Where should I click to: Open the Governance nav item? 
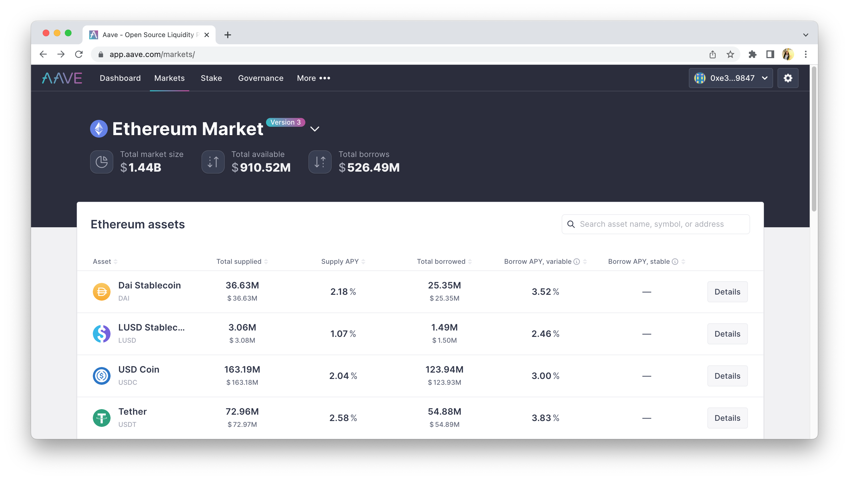coord(261,78)
